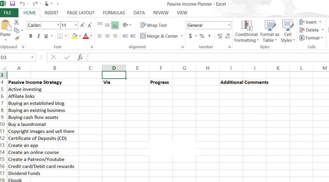Click Wrap Text button
Viewport: 329px width, 182px height.
pyautogui.click(x=153, y=25)
